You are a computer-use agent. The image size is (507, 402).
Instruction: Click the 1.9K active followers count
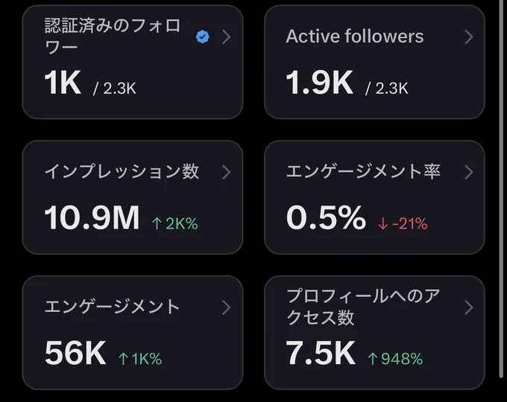coord(319,83)
